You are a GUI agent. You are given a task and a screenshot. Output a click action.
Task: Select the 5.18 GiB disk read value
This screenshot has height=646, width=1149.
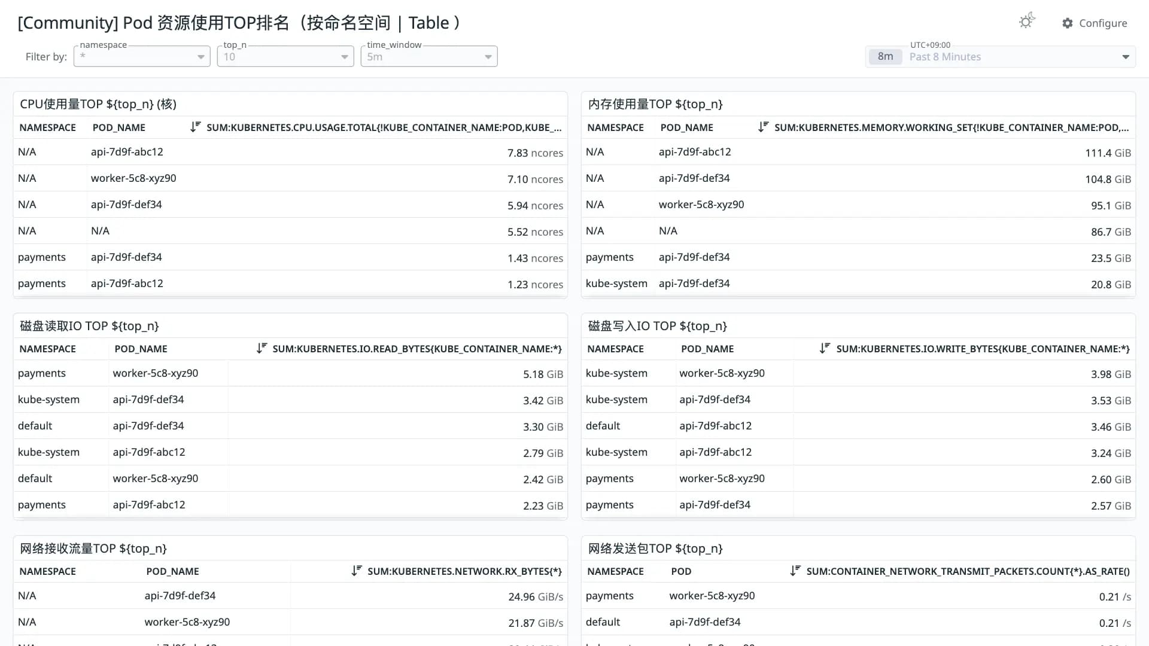pyautogui.click(x=543, y=374)
